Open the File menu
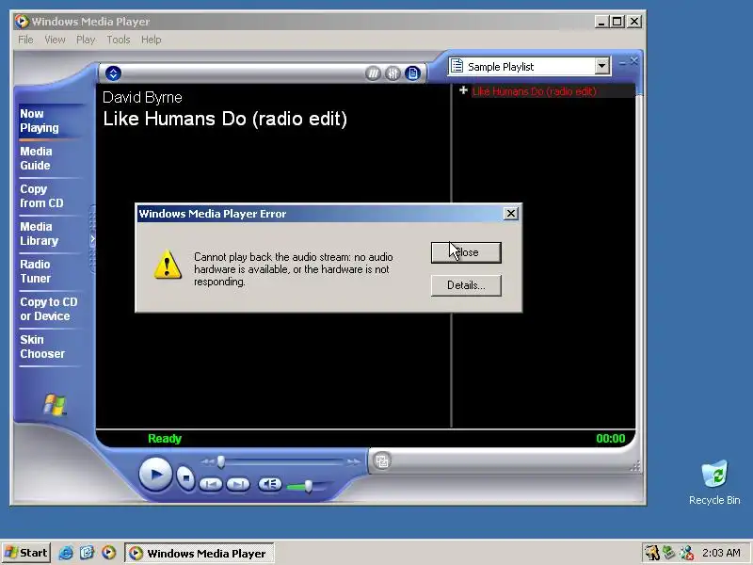 coord(26,40)
